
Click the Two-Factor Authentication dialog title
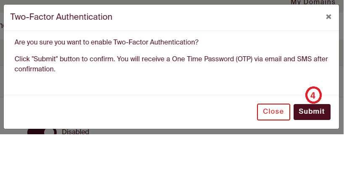(x=61, y=17)
